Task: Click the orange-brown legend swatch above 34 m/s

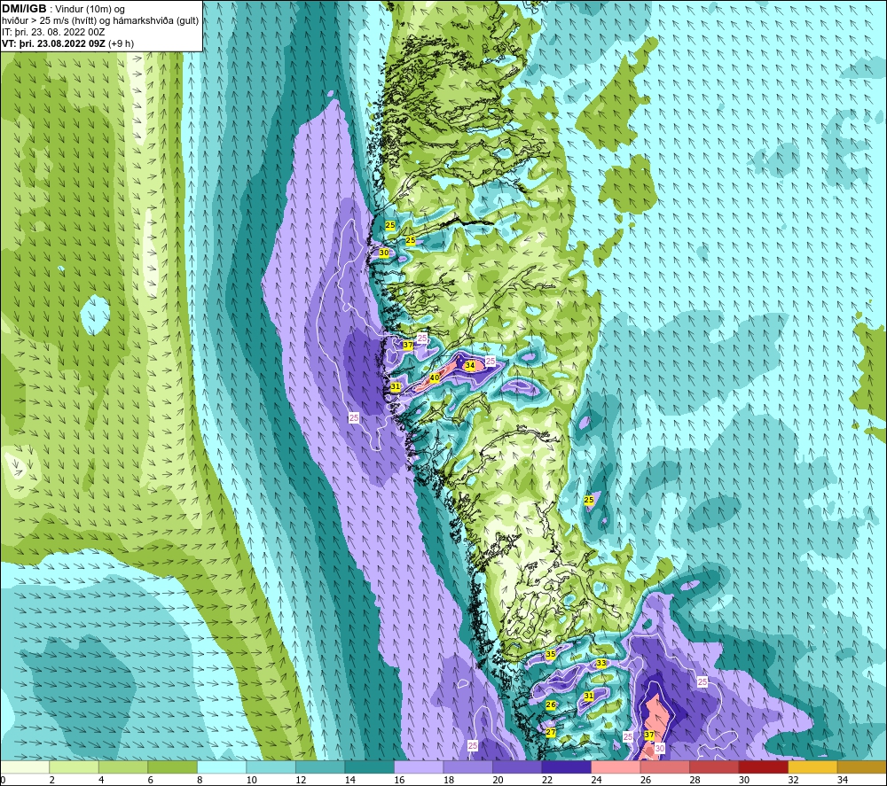Action: point(861,767)
